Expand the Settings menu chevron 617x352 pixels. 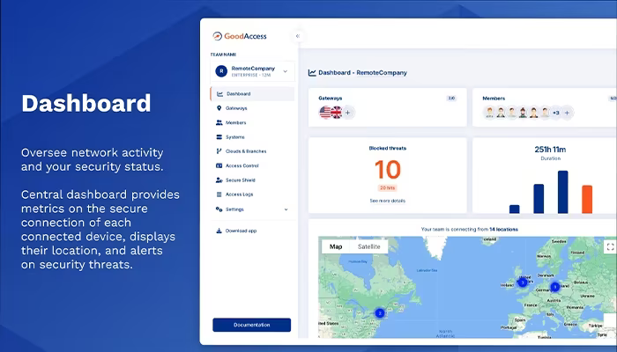pos(286,209)
